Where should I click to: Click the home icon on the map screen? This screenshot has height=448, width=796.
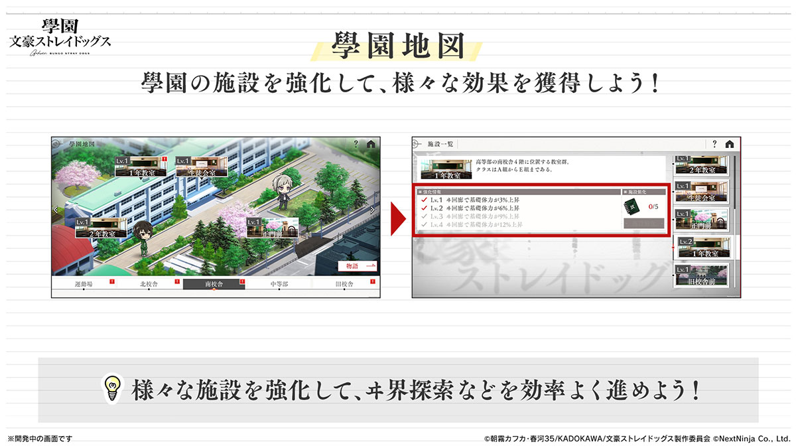370,143
